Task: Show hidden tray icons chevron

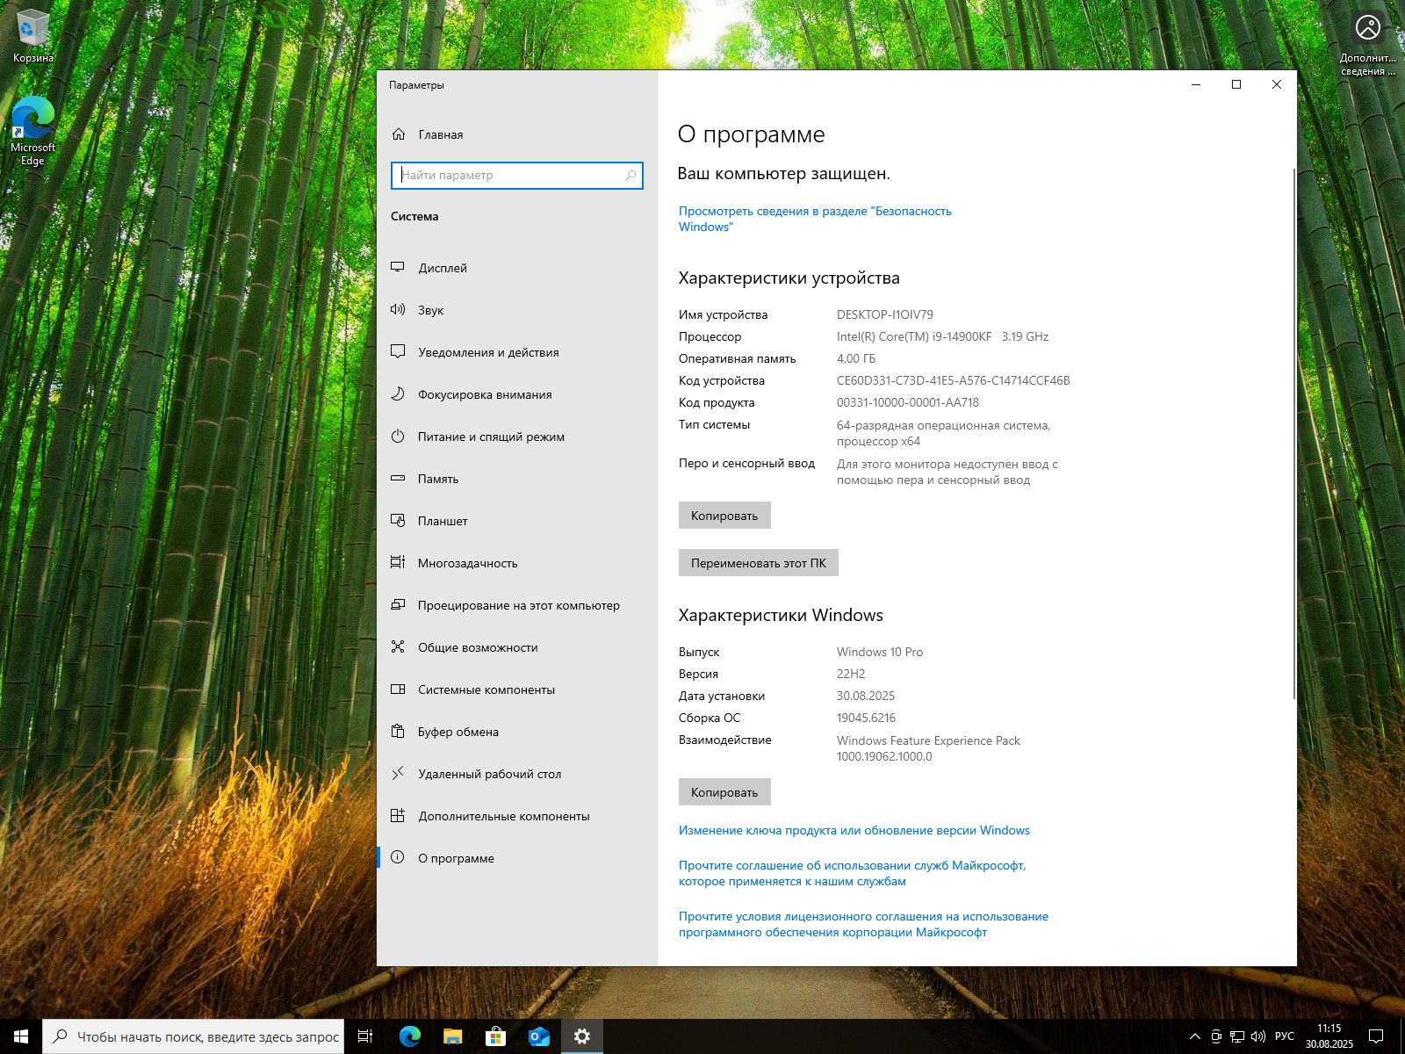Action: (1195, 1036)
